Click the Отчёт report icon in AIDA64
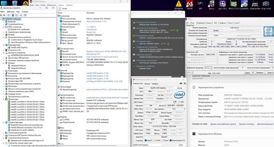The image size is (274, 147). (x=59, y=8)
